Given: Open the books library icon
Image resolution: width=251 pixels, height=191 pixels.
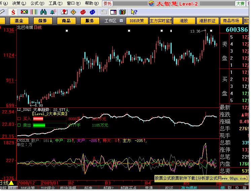Looking at the screenshot, I should (x=122, y=12).
